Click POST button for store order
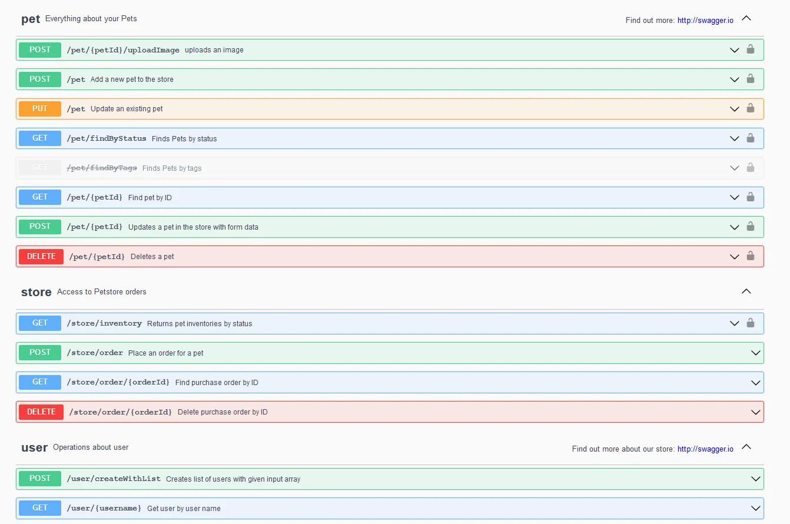 (40, 352)
